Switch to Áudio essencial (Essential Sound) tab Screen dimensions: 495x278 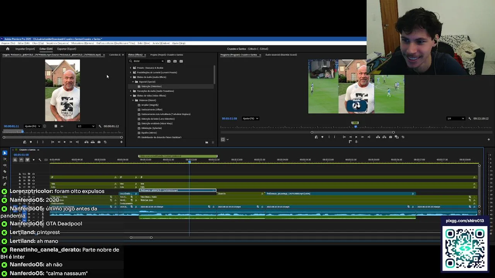(281, 55)
